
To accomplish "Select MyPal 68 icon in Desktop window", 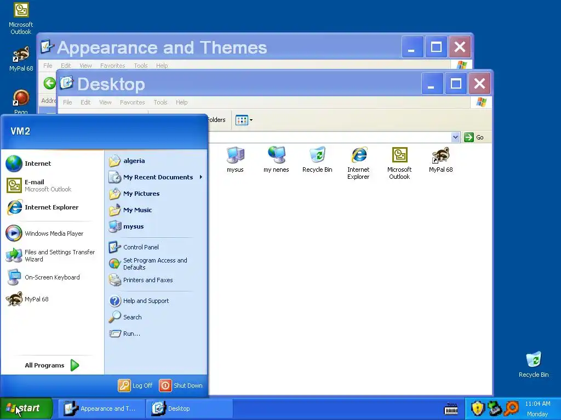I will coord(441,160).
